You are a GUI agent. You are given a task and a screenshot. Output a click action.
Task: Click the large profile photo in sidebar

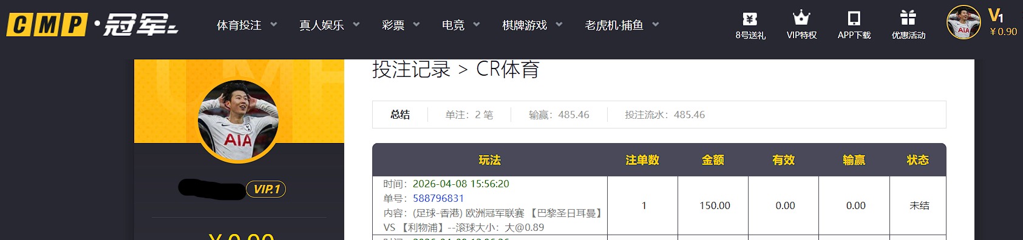(239, 121)
